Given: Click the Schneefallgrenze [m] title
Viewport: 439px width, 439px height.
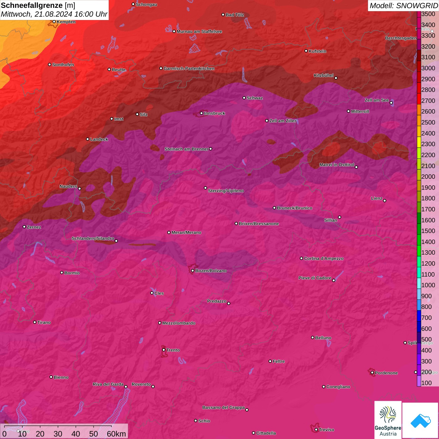Looking at the screenshot, I should (38, 6).
